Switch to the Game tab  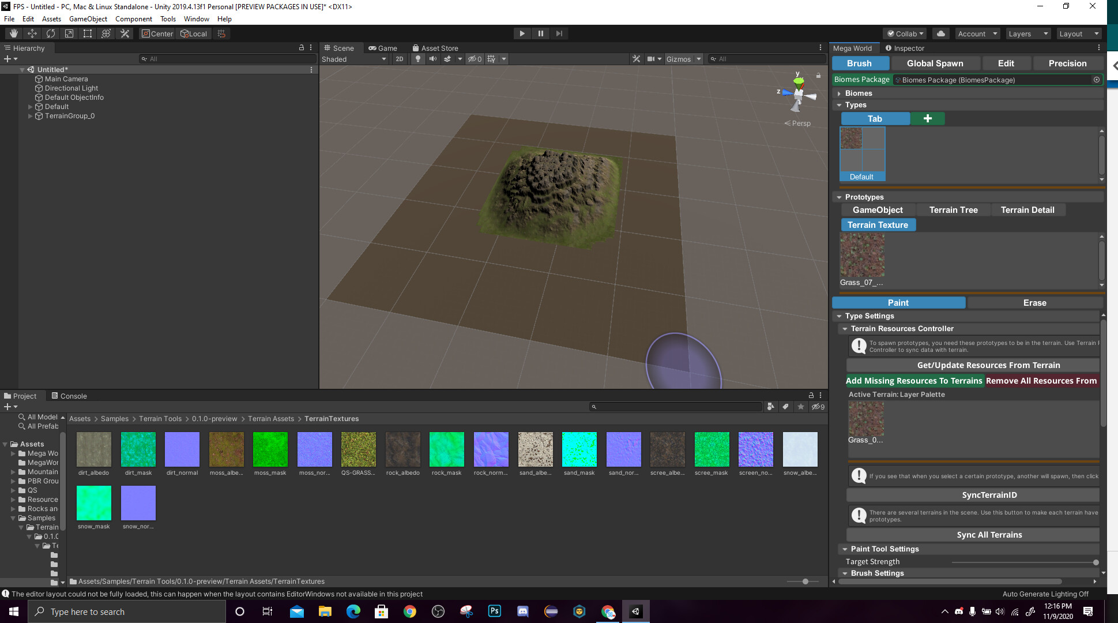click(x=383, y=48)
